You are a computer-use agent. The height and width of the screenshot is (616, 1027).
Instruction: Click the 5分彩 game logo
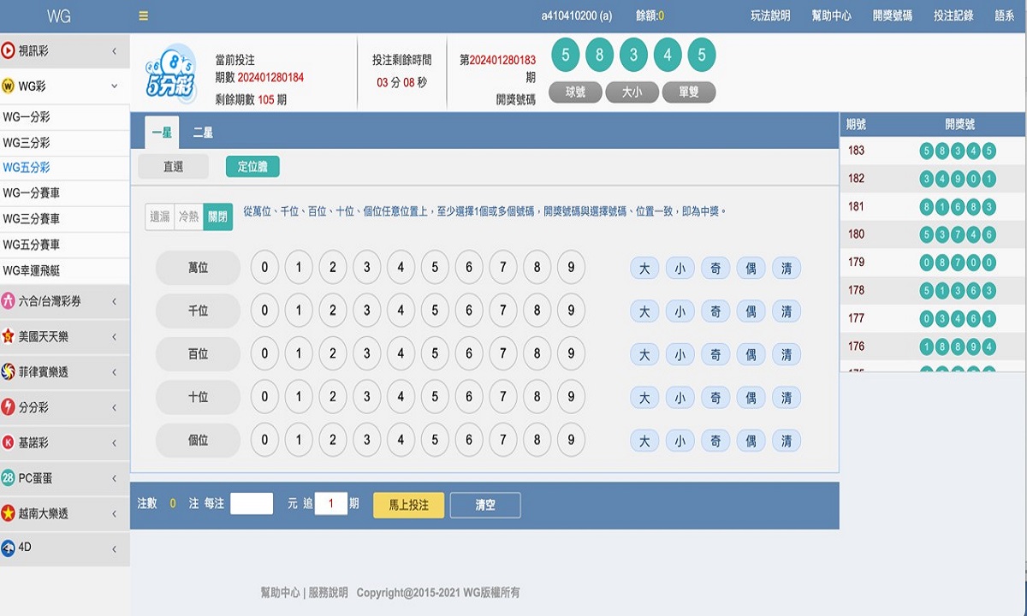169,74
